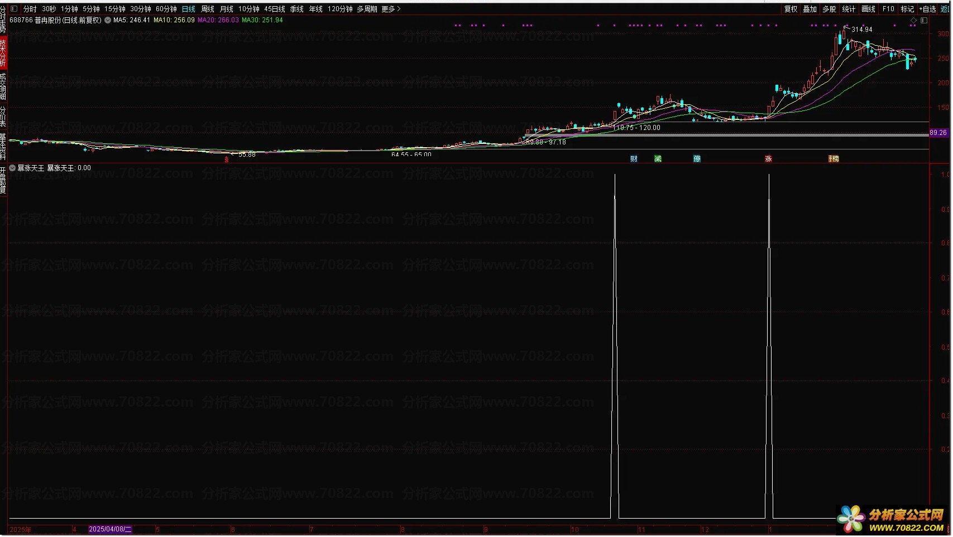Screen dimensions: 953x537
Task: Open the 分时走势 sidebar tab
Action: (3, 20)
